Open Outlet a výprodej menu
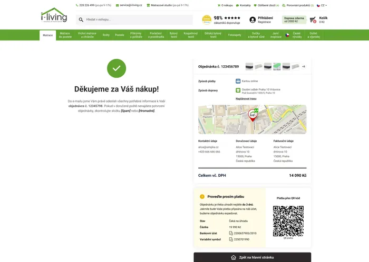This screenshot has width=369, height=262. point(314,35)
